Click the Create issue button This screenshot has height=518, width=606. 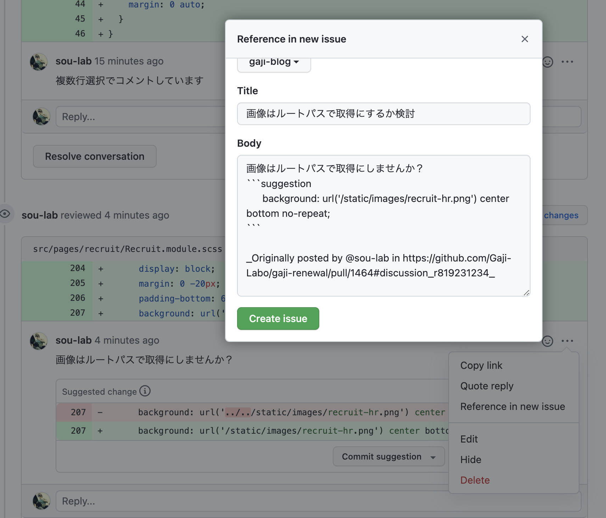[x=278, y=319]
